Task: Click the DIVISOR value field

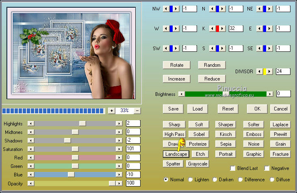Action: [283, 72]
